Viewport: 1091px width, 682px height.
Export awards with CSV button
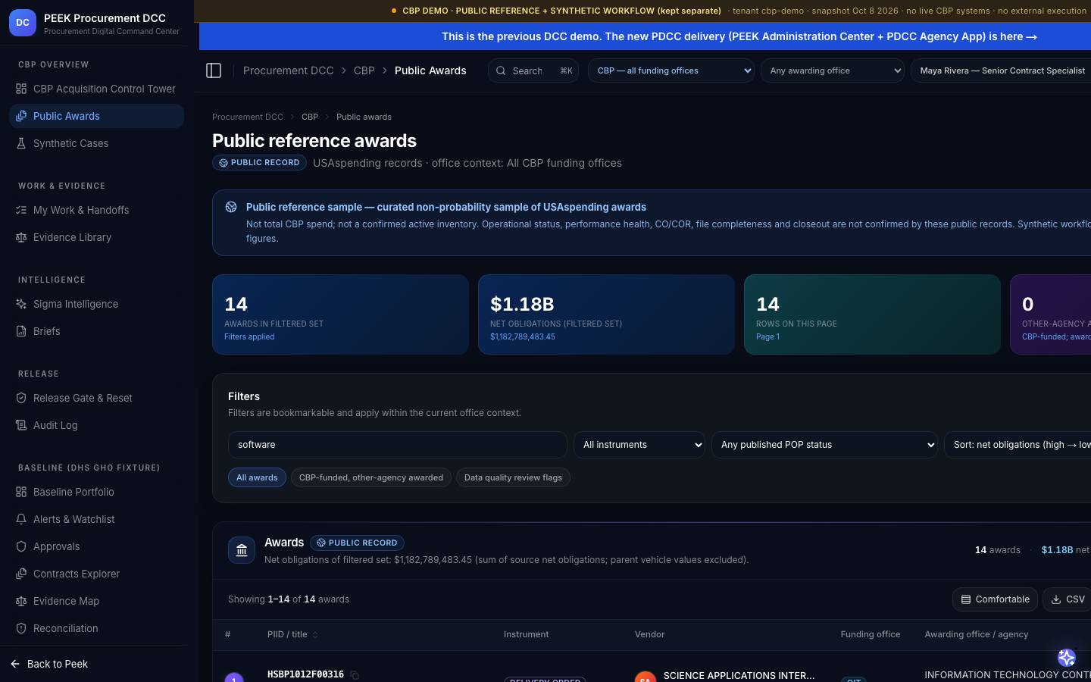[1067, 599]
